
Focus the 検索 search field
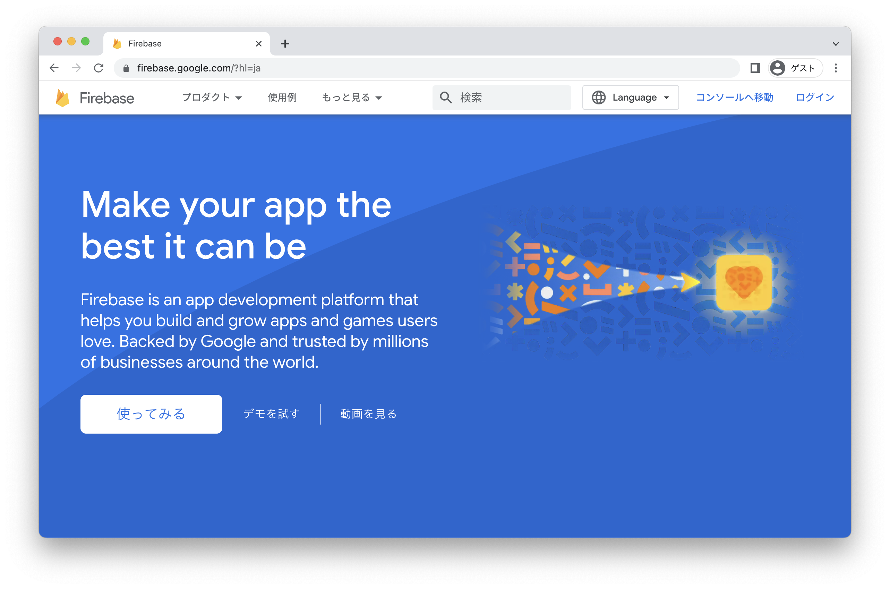[502, 97]
